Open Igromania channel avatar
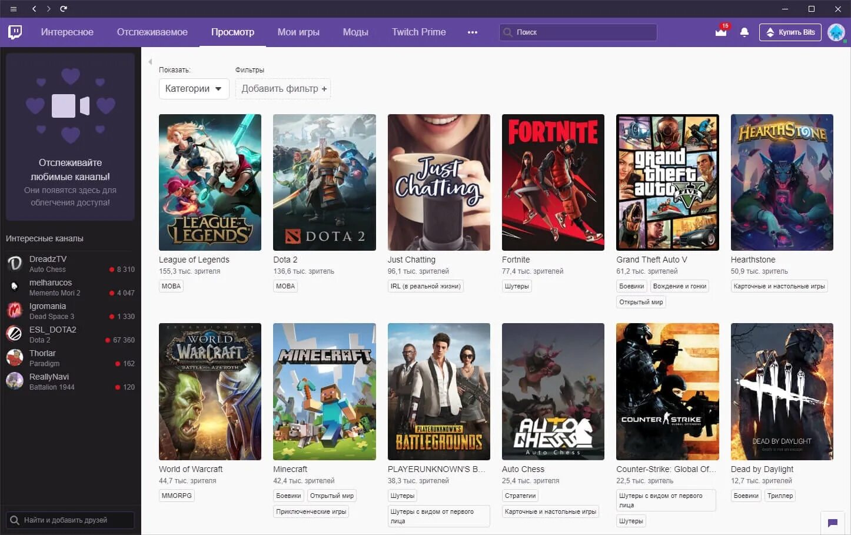Image resolution: width=851 pixels, height=535 pixels. coord(15,310)
